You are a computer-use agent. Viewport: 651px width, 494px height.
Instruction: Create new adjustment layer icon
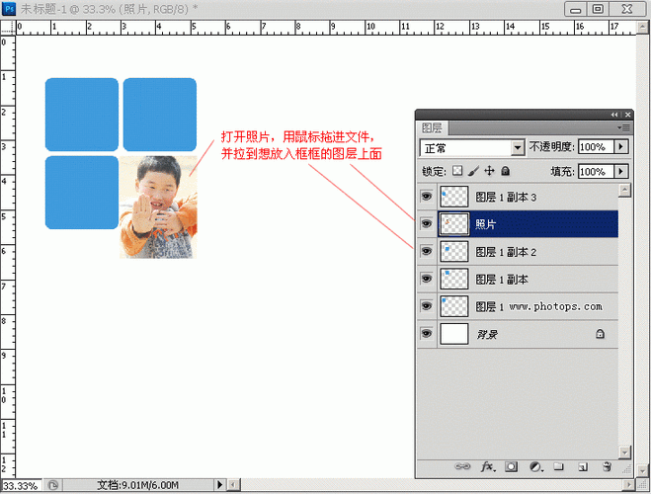(x=535, y=465)
